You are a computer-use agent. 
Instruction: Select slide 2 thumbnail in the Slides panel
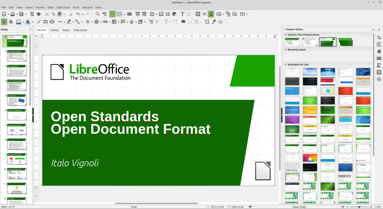tap(16, 56)
